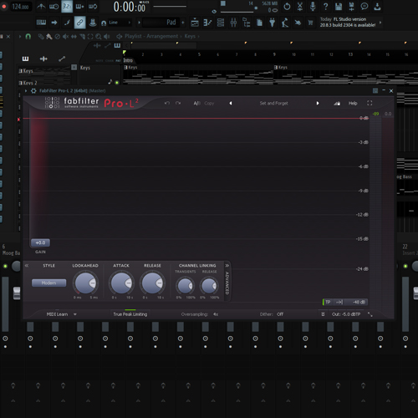Toggle the 3.2.1 countdown before recording

click(x=67, y=7)
